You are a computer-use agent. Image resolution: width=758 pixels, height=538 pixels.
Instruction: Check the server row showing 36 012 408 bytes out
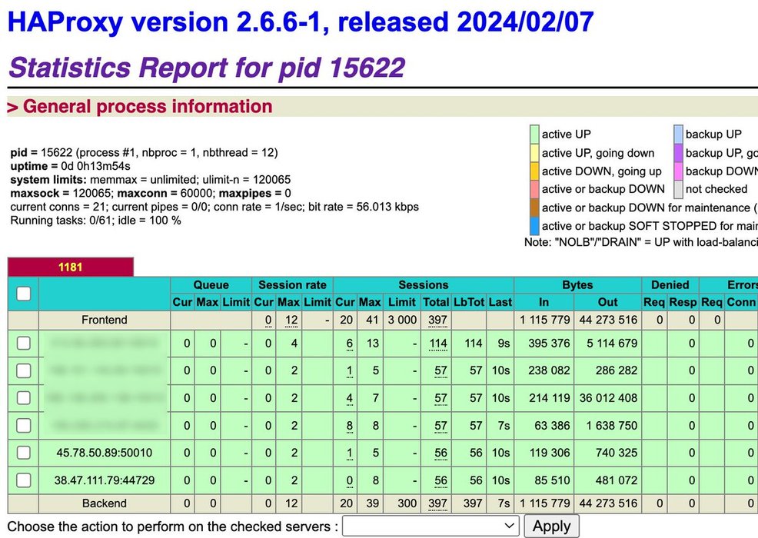tap(24, 398)
